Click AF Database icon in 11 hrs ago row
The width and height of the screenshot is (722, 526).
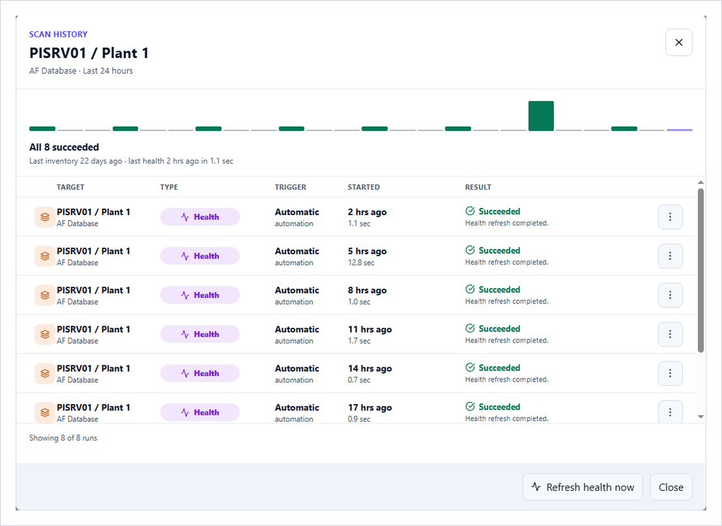point(45,334)
